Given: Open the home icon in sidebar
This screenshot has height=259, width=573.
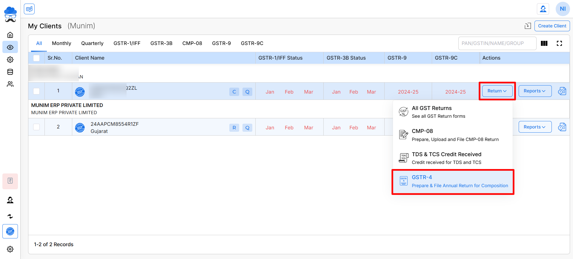Looking at the screenshot, I should tap(10, 35).
